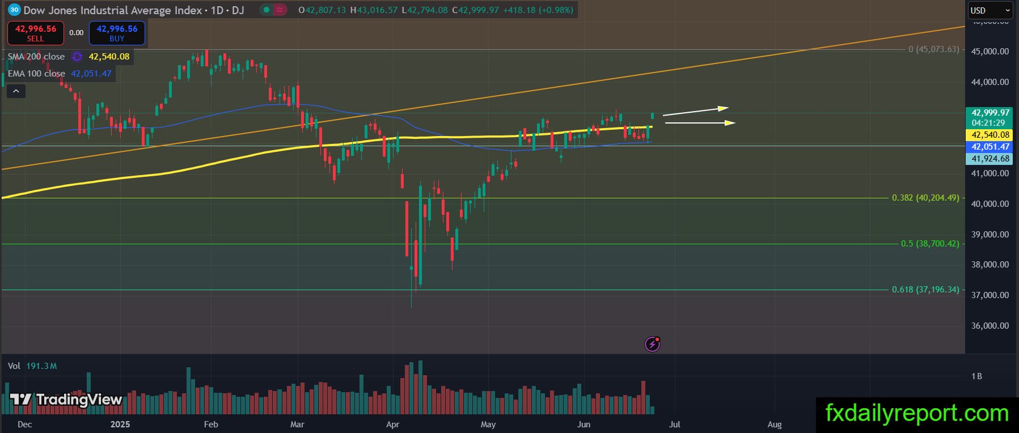The width and height of the screenshot is (1019, 433).
Task: Click the blue BUY 42,996.56 button
Action: pos(117,33)
